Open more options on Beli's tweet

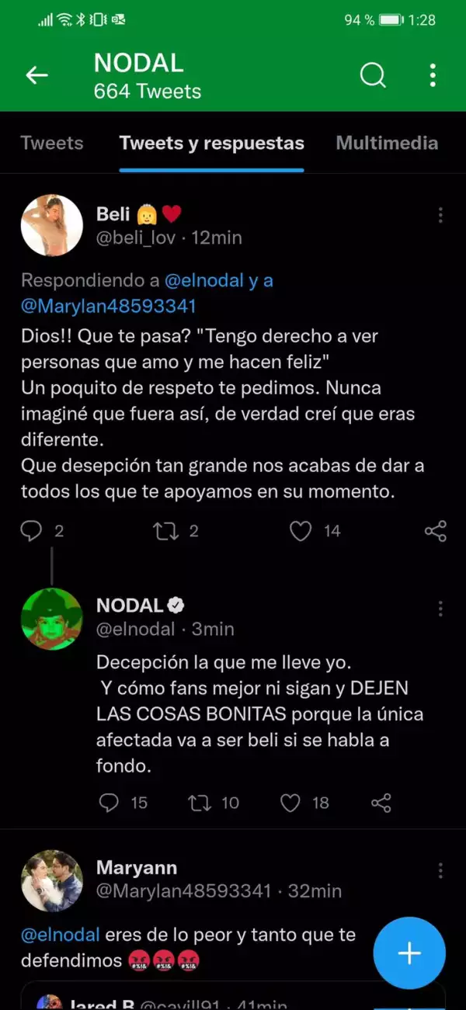[x=440, y=215]
